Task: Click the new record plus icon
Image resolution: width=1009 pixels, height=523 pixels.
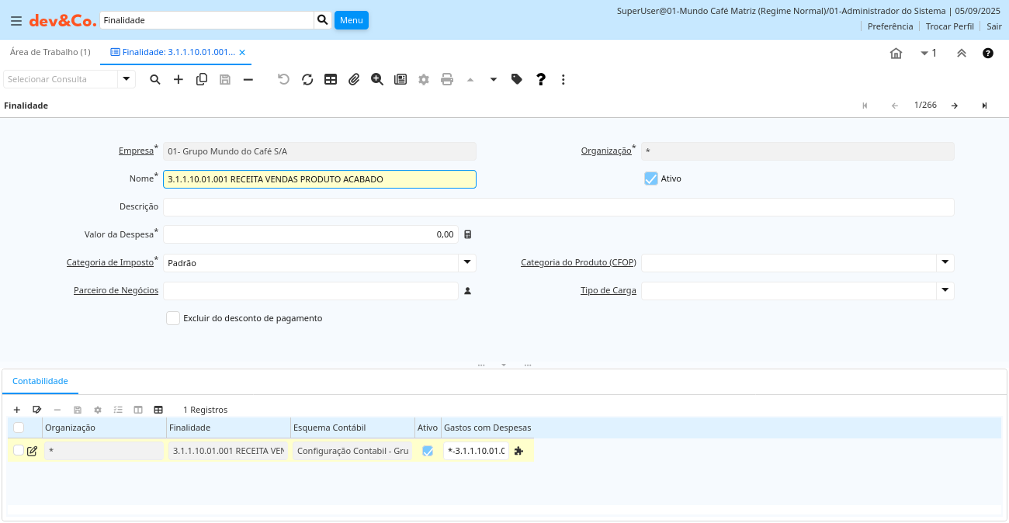Action: (179, 79)
